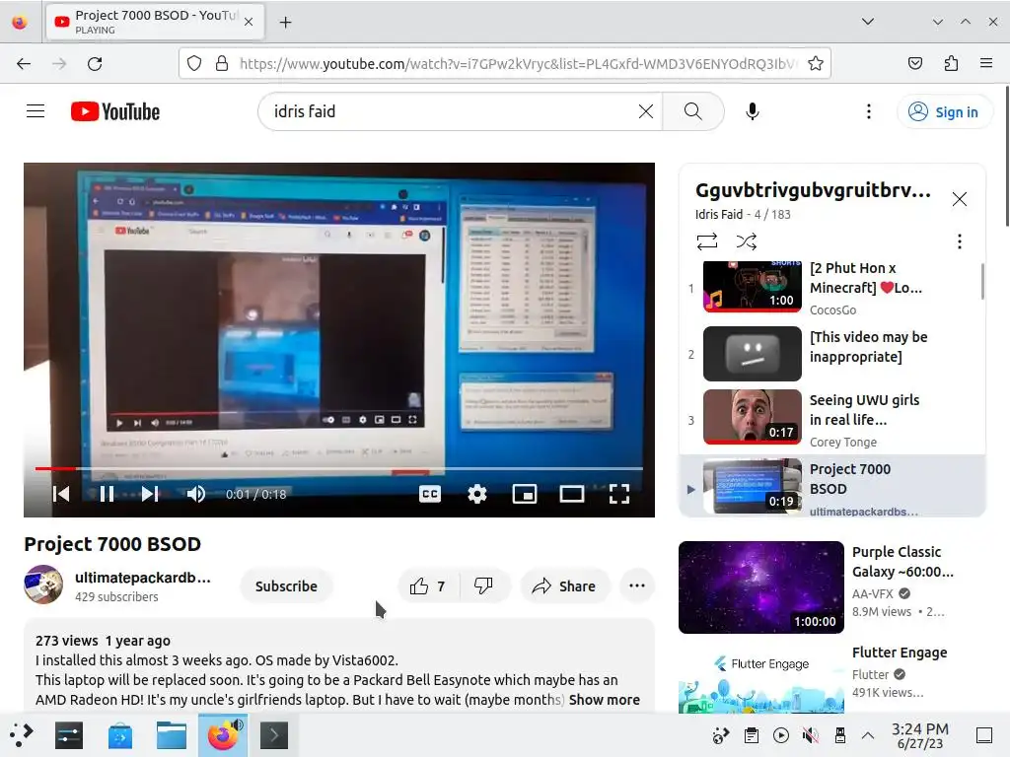
Task: Toggle loop playlist
Action: pyautogui.click(x=706, y=241)
